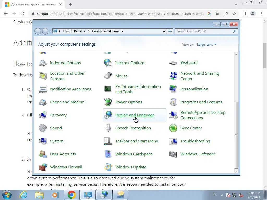Open the Chrome profile avatar

point(253,14)
